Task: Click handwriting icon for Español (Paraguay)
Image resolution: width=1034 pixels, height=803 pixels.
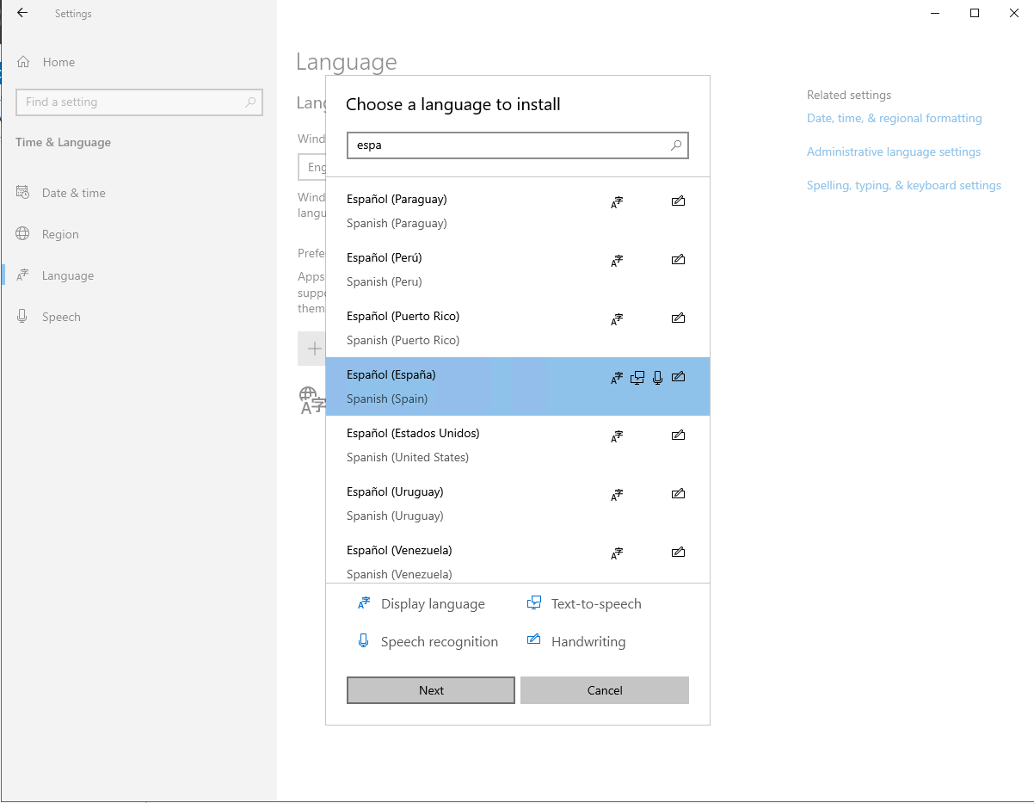Action: 678,201
